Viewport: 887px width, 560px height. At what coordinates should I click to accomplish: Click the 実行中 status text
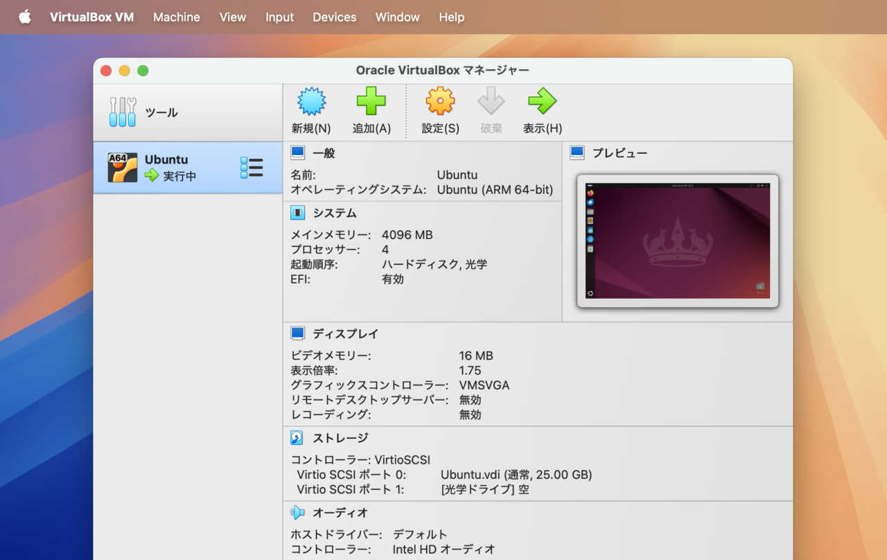tap(179, 177)
